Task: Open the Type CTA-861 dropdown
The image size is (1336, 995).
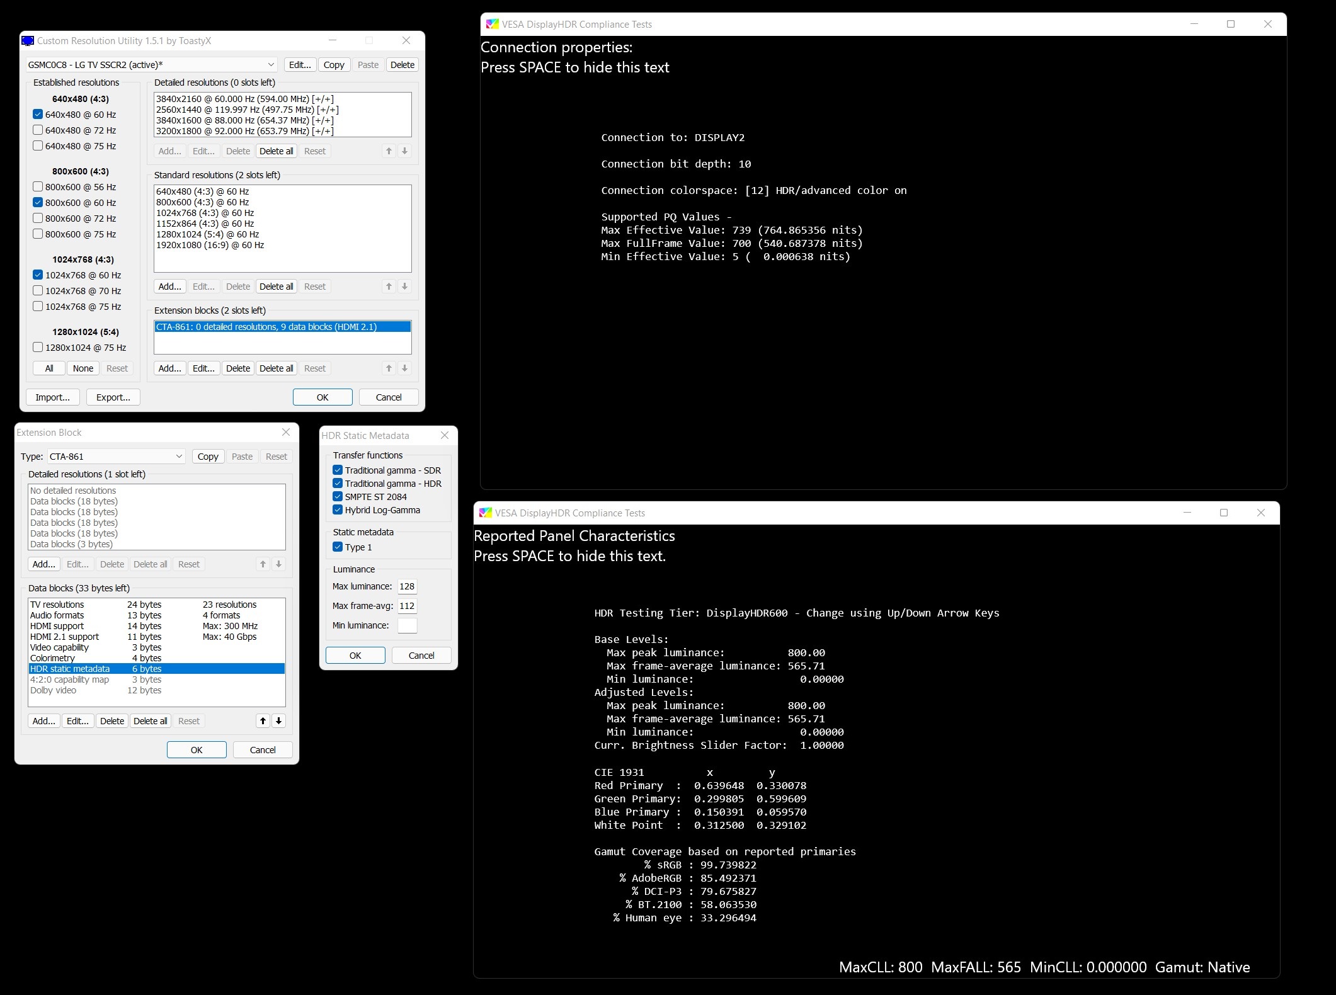Action: point(116,457)
